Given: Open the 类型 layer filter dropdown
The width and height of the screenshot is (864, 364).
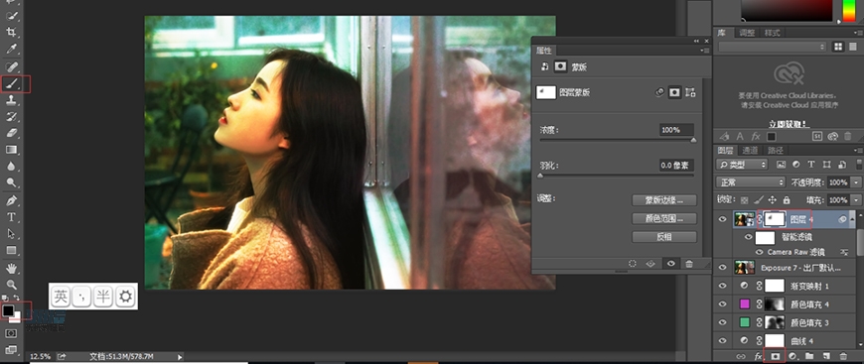Looking at the screenshot, I should click(742, 164).
